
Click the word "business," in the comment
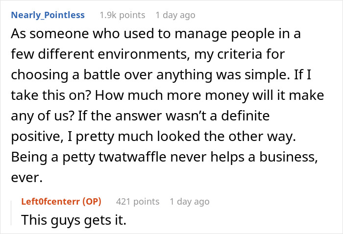pos(289,157)
